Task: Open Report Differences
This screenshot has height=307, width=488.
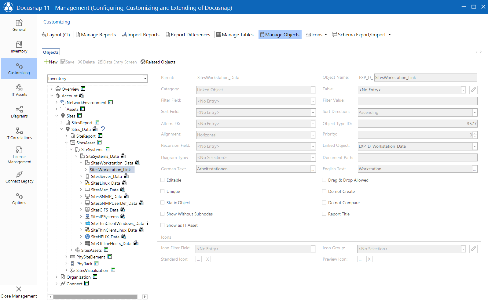Action: pyautogui.click(x=188, y=35)
